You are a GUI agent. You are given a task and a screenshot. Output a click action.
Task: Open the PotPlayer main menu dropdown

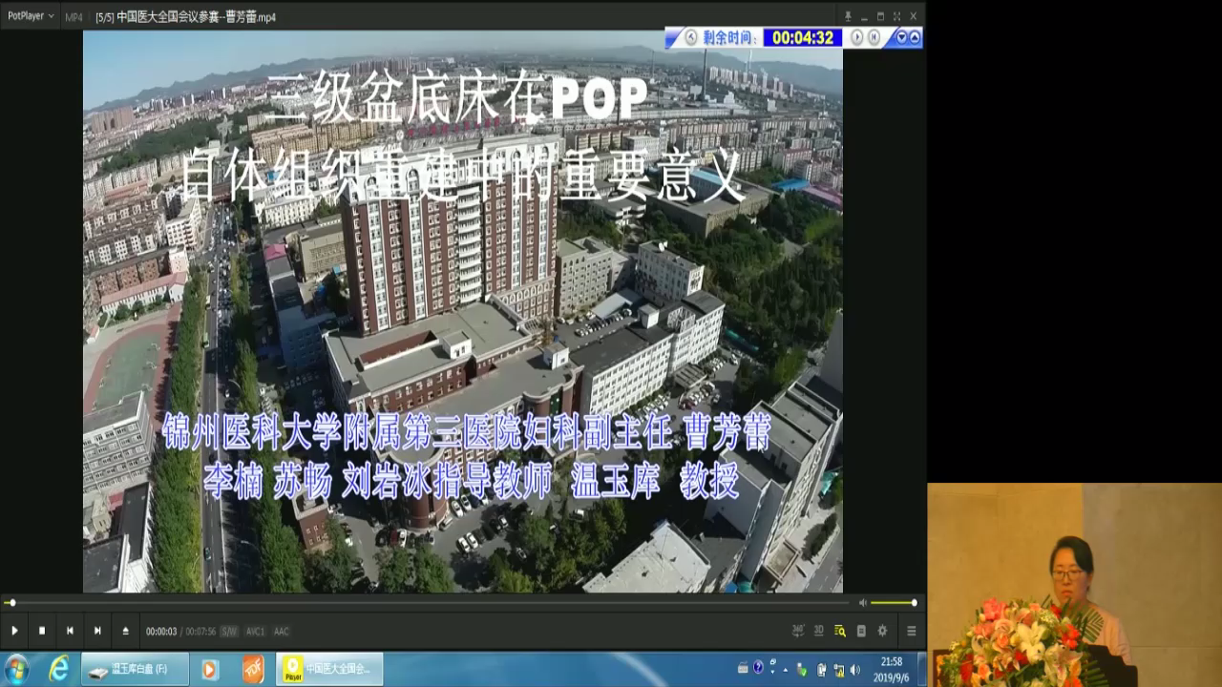31,16
